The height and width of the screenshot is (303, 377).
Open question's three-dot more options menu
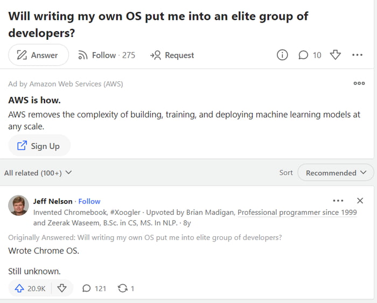click(x=357, y=55)
